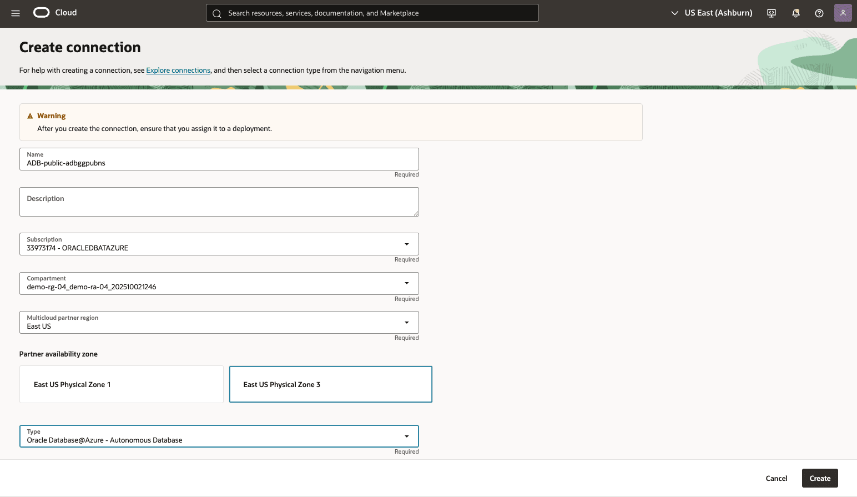This screenshot has width=857, height=497.
Task: Click the search magnifier icon
Action: tap(217, 13)
